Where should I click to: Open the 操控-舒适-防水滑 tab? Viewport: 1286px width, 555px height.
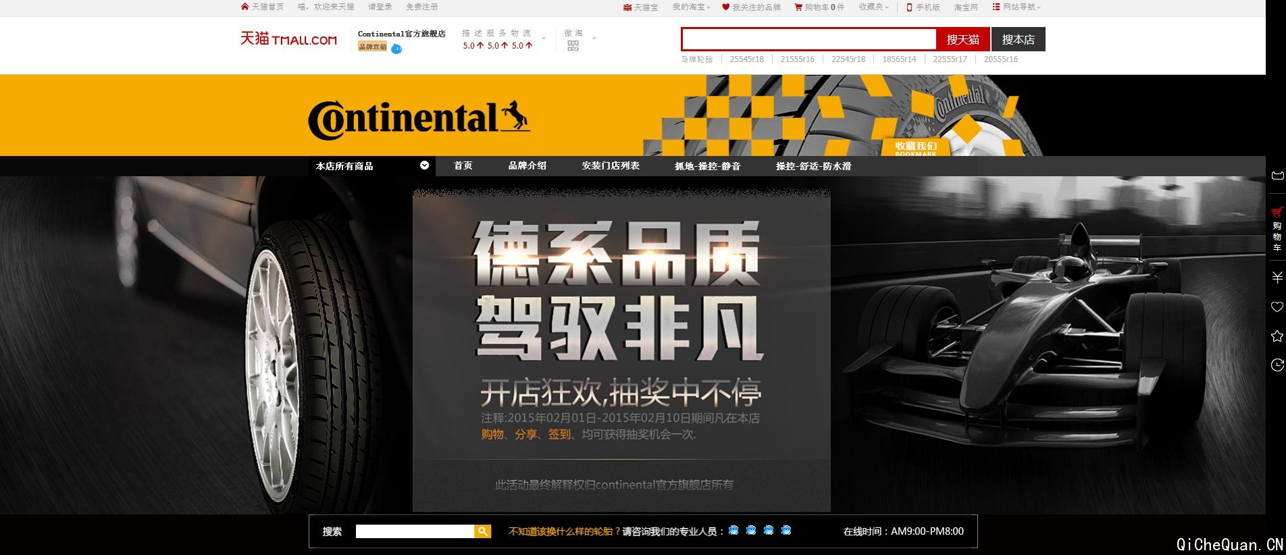[x=814, y=166]
